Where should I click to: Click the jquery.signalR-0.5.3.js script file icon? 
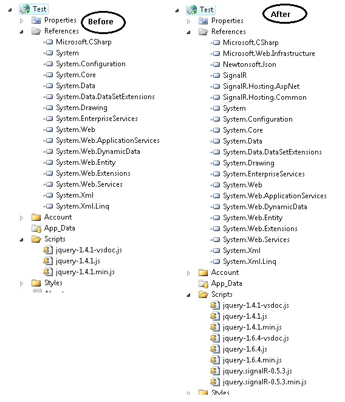(x=215, y=371)
